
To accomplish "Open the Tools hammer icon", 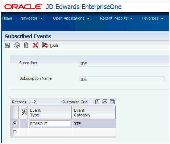I will pyautogui.click(x=45, y=45).
